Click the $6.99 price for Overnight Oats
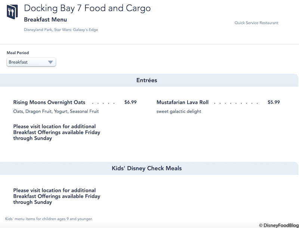299x228 pixels. 130,102
